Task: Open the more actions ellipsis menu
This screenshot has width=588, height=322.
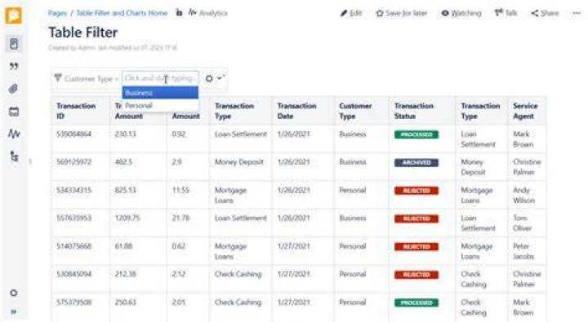Action: (577, 14)
